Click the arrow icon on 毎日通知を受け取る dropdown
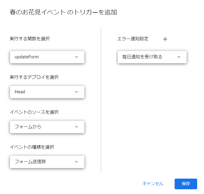Viewport: 204px width, 194px height. 179,57
